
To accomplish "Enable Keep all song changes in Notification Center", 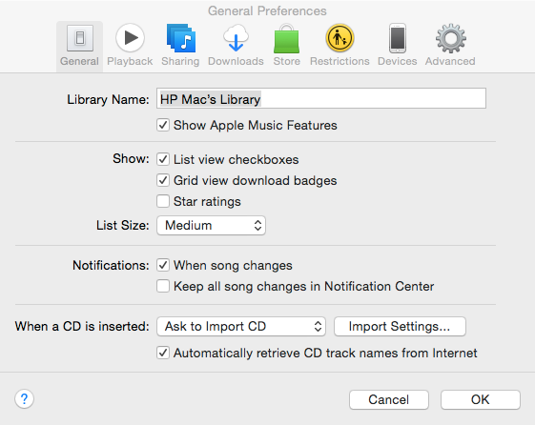I will coord(163,286).
